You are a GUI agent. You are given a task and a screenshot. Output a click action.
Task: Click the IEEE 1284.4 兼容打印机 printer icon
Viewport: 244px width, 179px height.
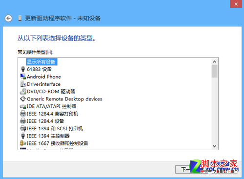(x=23, y=114)
